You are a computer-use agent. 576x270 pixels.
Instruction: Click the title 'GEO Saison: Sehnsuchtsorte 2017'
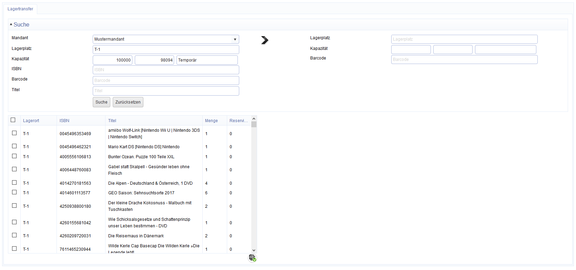(141, 193)
